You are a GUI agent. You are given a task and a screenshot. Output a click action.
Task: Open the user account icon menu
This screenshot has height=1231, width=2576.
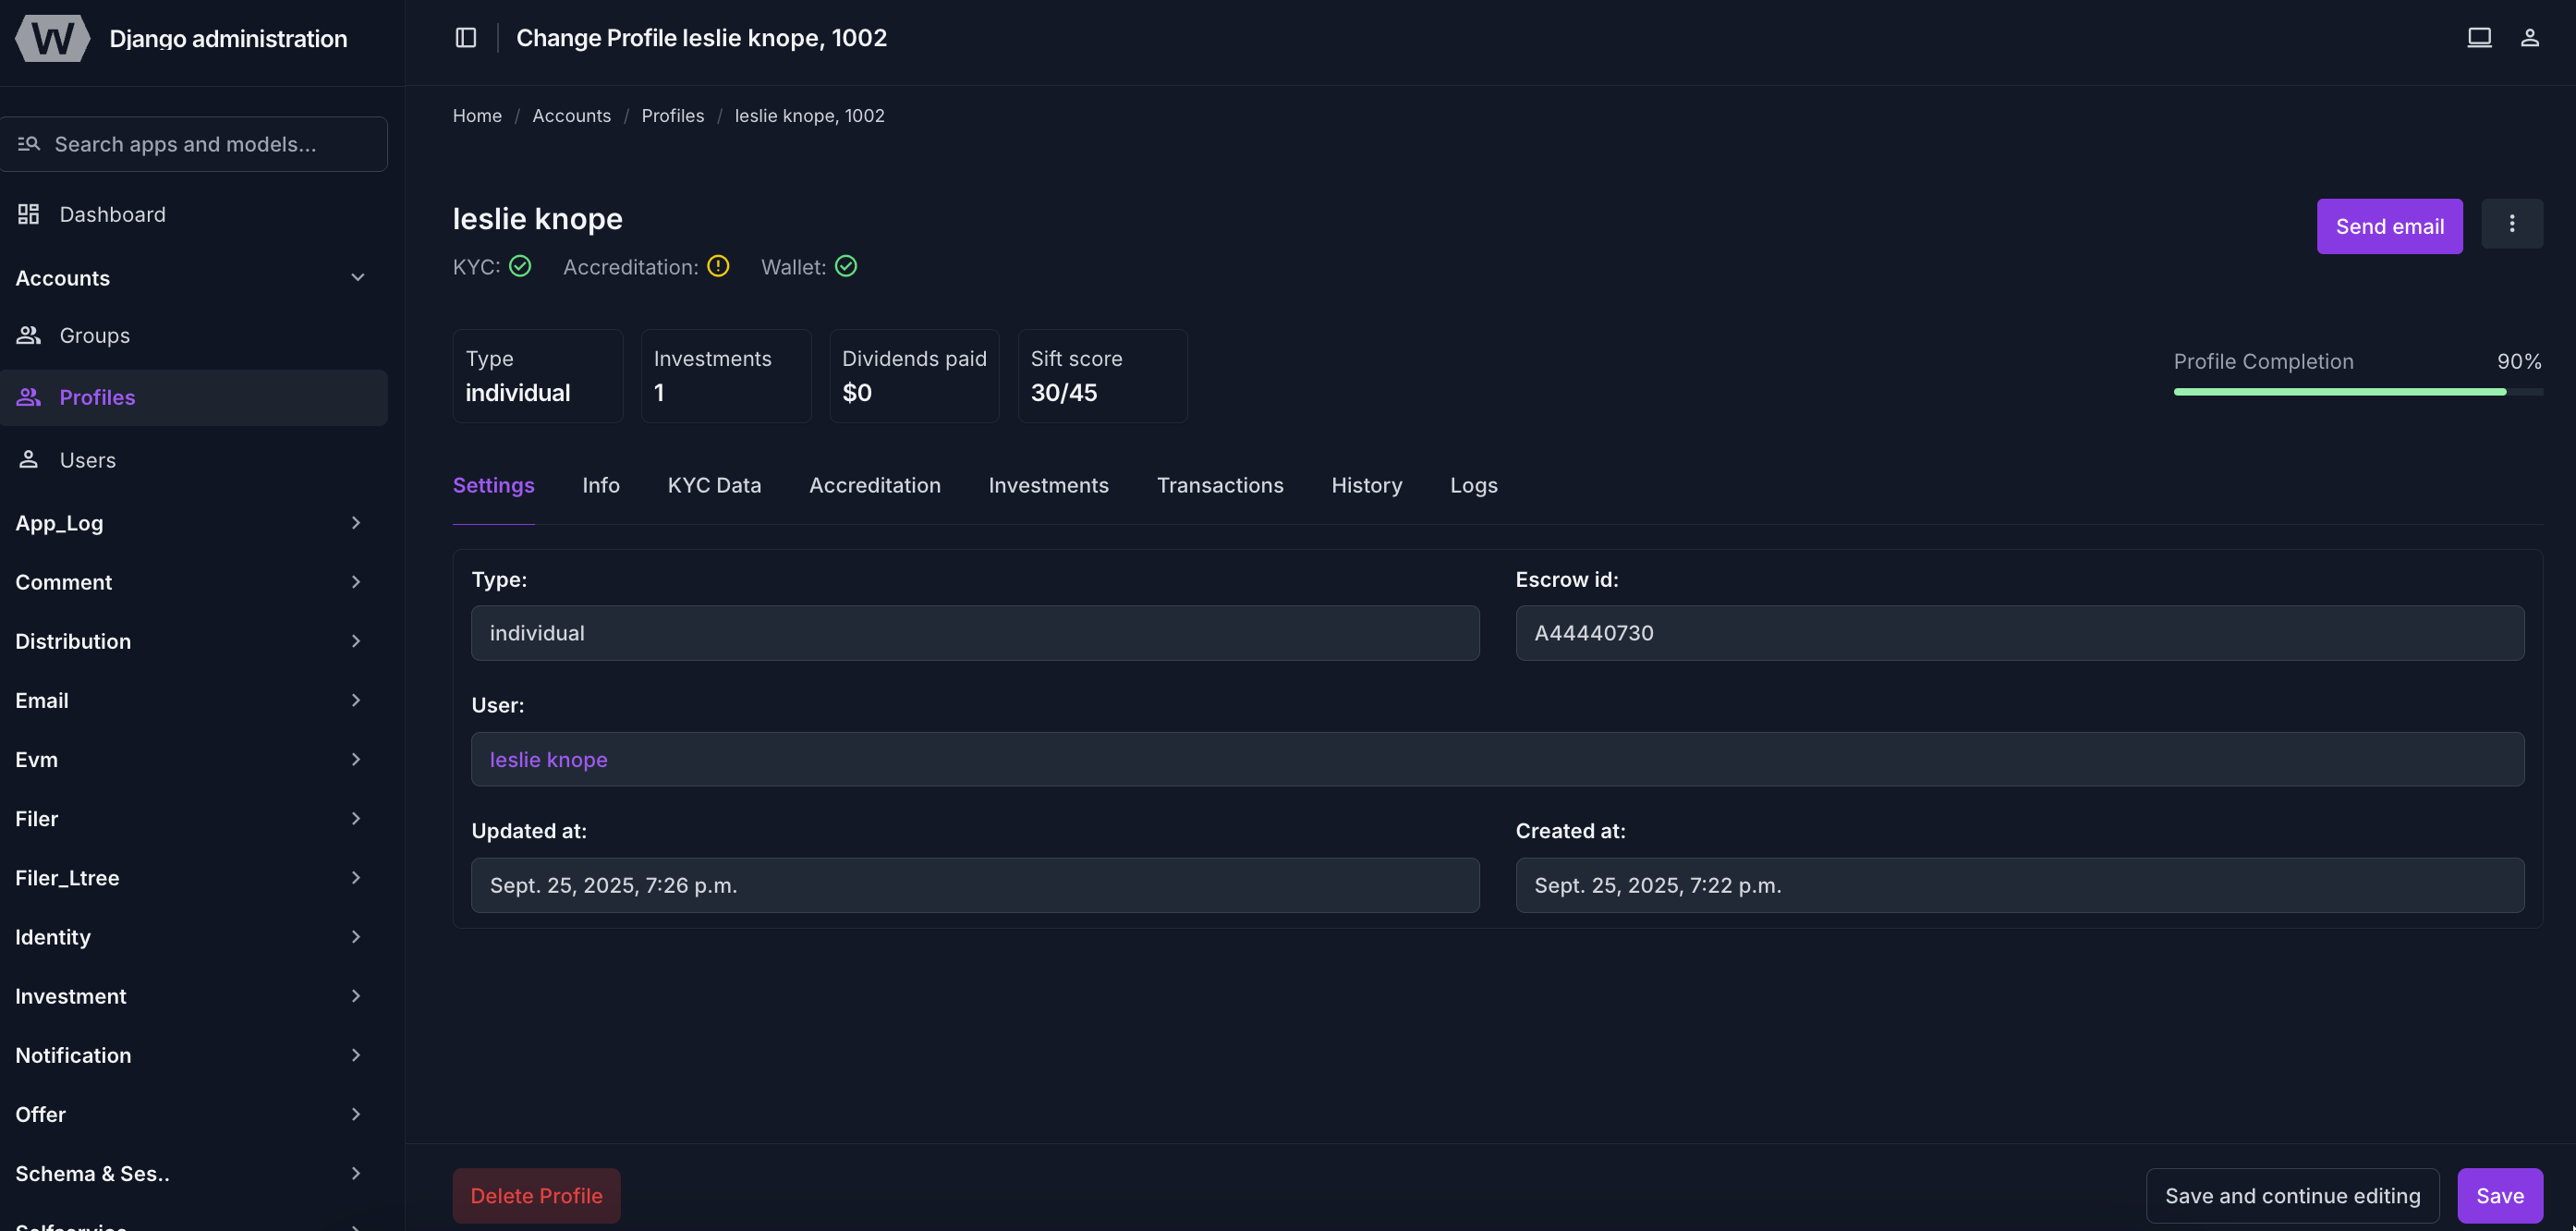tap(2529, 38)
